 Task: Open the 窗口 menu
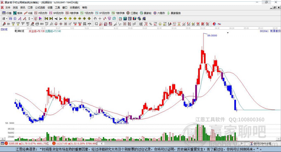click(x=65, y=7)
